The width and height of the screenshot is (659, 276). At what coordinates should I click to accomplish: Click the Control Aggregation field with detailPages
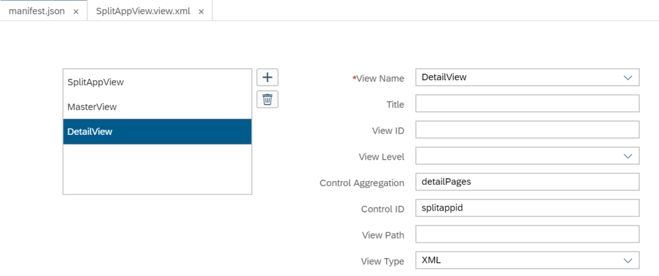click(528, 182)
